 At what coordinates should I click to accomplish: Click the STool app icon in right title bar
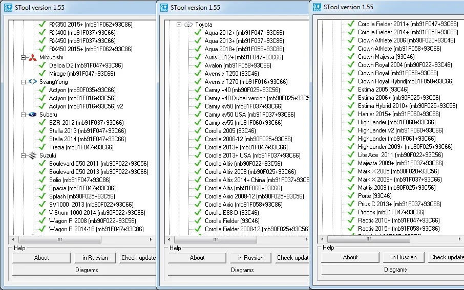[317, 7]
